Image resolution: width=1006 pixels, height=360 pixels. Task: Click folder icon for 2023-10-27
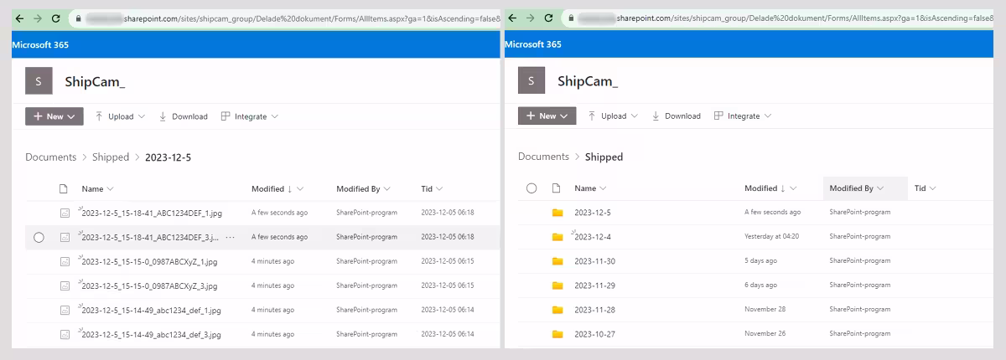click(557, 334)
